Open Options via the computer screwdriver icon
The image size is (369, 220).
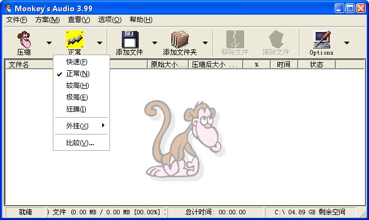321,39
